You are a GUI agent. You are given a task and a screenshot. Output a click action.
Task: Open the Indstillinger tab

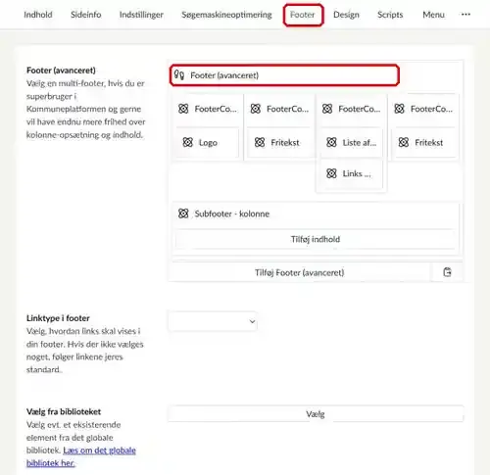(141, 15)
